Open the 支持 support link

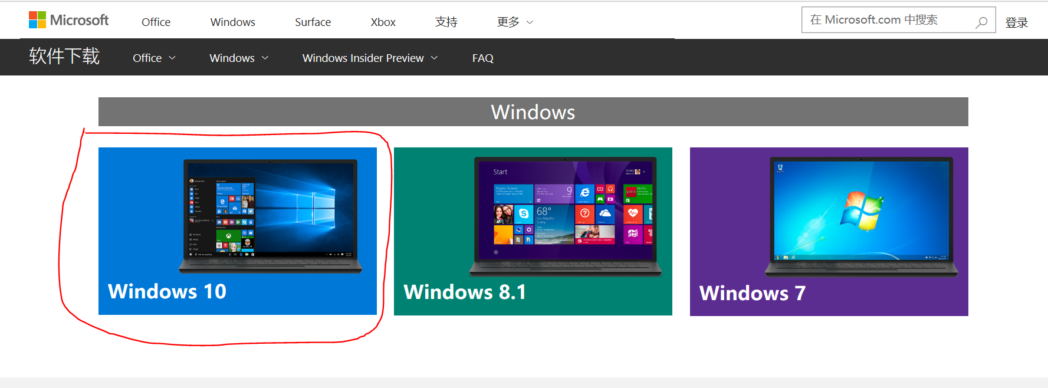446,22
